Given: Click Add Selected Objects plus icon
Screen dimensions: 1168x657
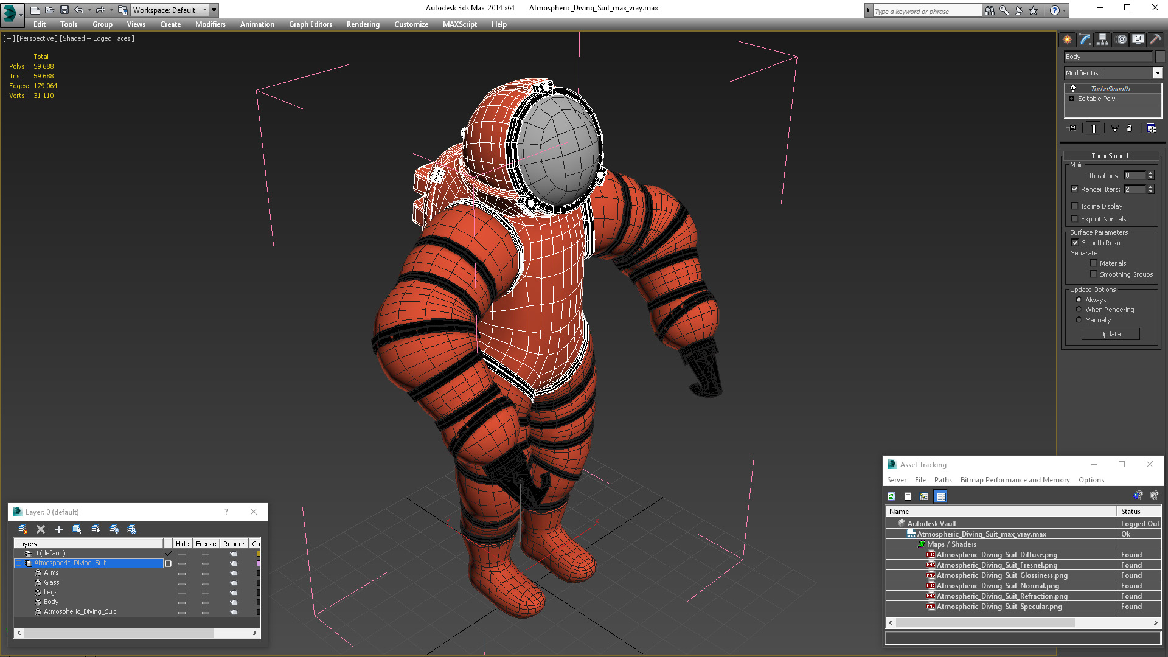Looking at the screenshot, I should pos(59,529).
